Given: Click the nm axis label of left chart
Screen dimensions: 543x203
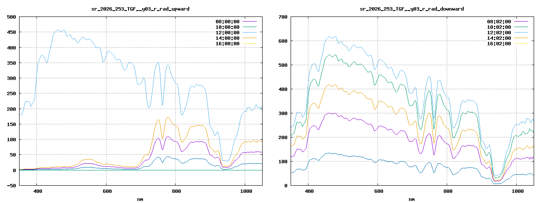Looking at the screenshot, I should point(140,199).
